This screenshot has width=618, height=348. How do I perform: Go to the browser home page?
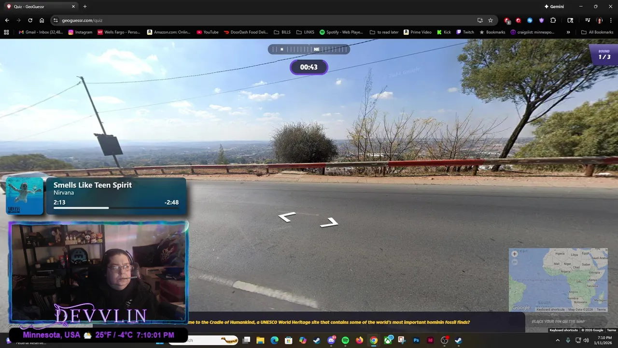pos(42,20)
